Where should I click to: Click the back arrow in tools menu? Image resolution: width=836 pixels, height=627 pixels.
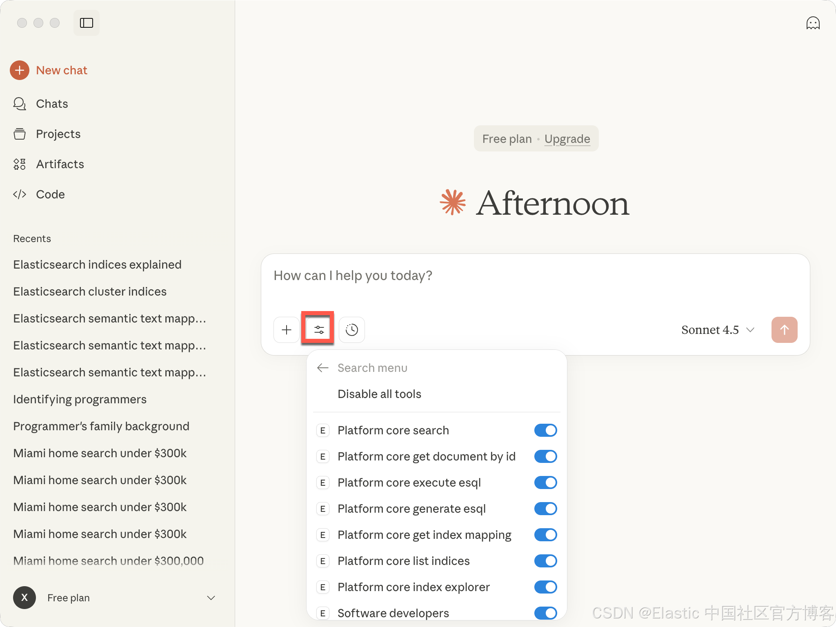point(322,368)
